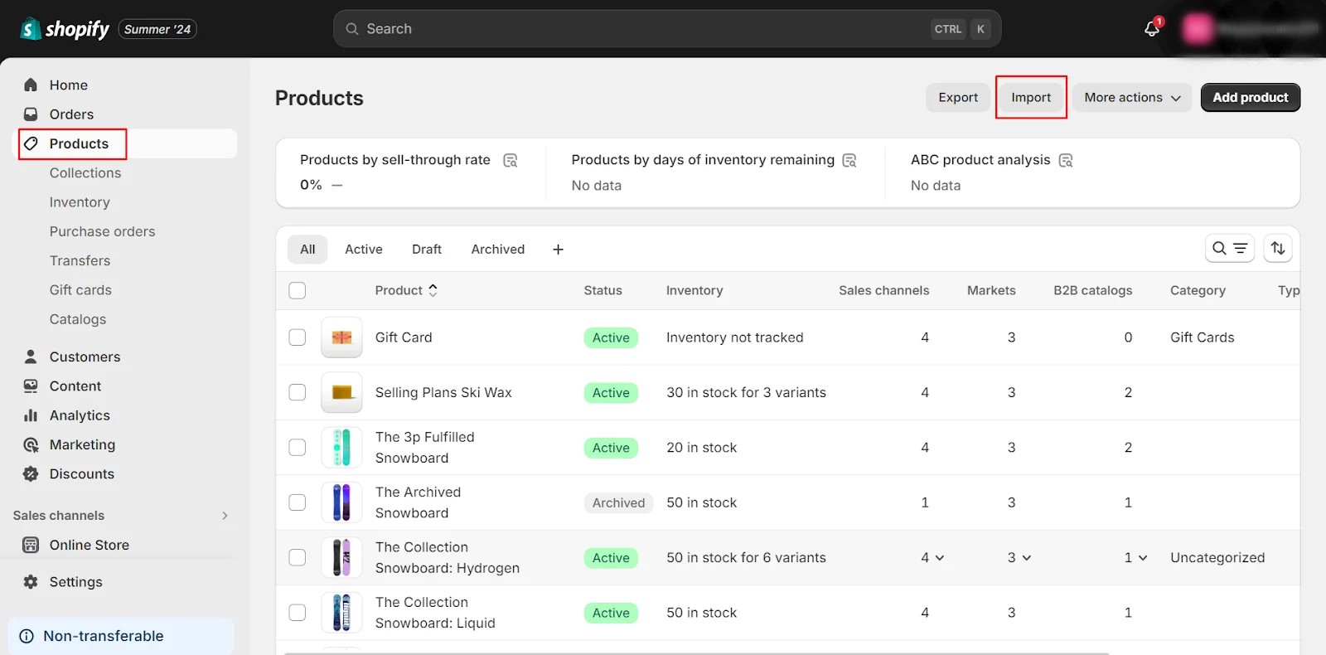Image resolution: width=1326 pixels, height=655 pixels.
Task: Switch to the Active tab
Action: click(x=364, y=250)
